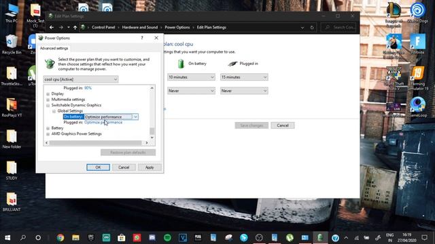Open the cool cpu [Active] plan dropdown
Image resolution: width=435 pixels, height=244 pixels.
pyautogui.click(x=81, y=79)
